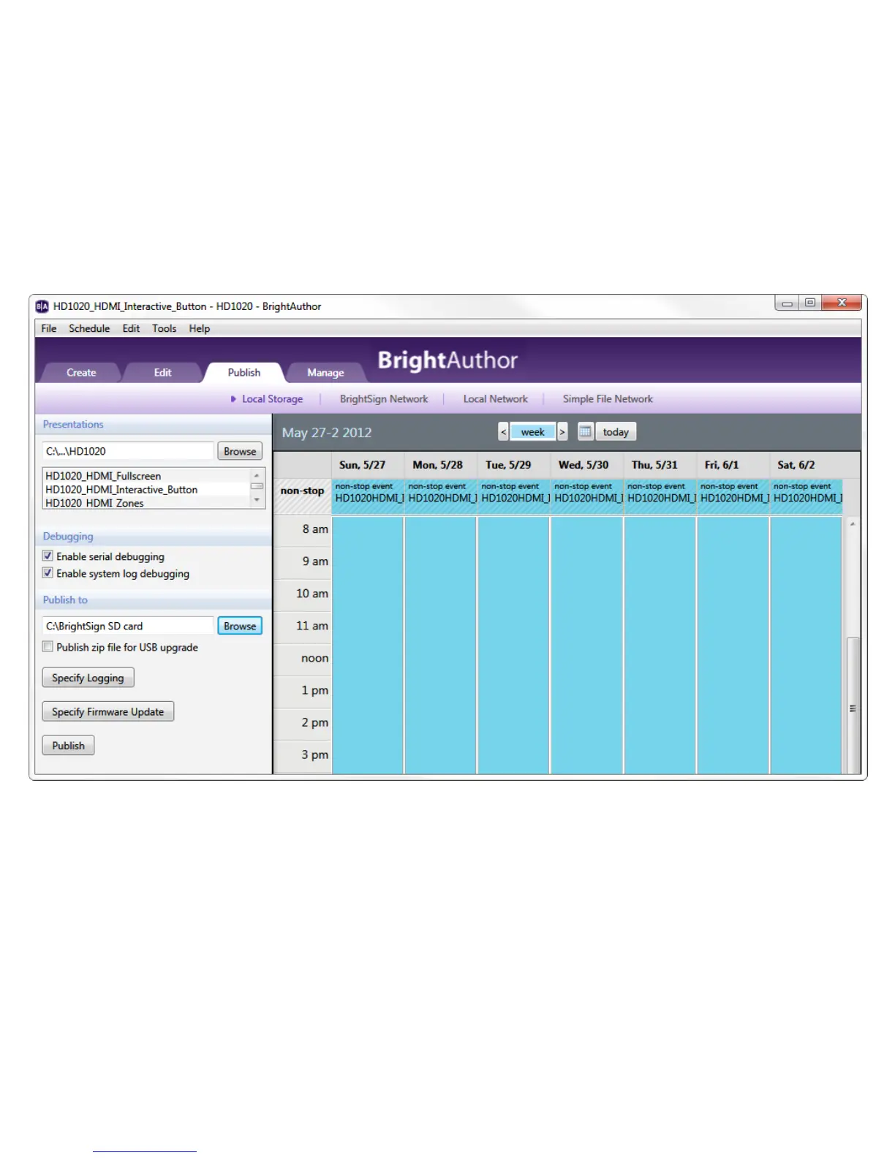Click the Specify Logging button
Image resolution: width=895 pixels, height=1158 pixels.
[x=88, y=678]
